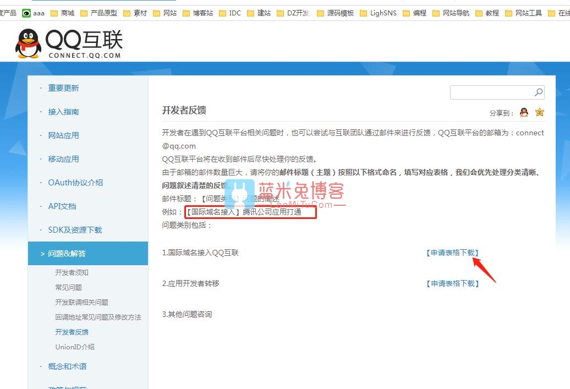
Task: Download form for 应用开发者转移
Action: 453,283
